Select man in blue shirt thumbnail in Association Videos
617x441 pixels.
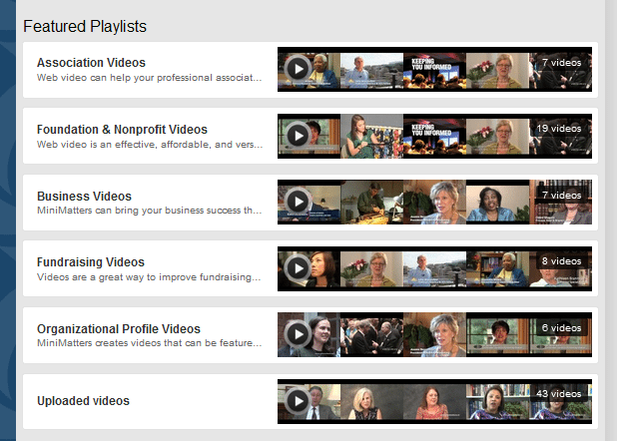click(x=371, y=71)
